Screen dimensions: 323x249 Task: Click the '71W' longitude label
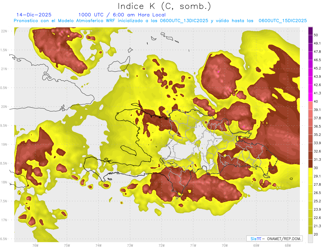point(193,246)
